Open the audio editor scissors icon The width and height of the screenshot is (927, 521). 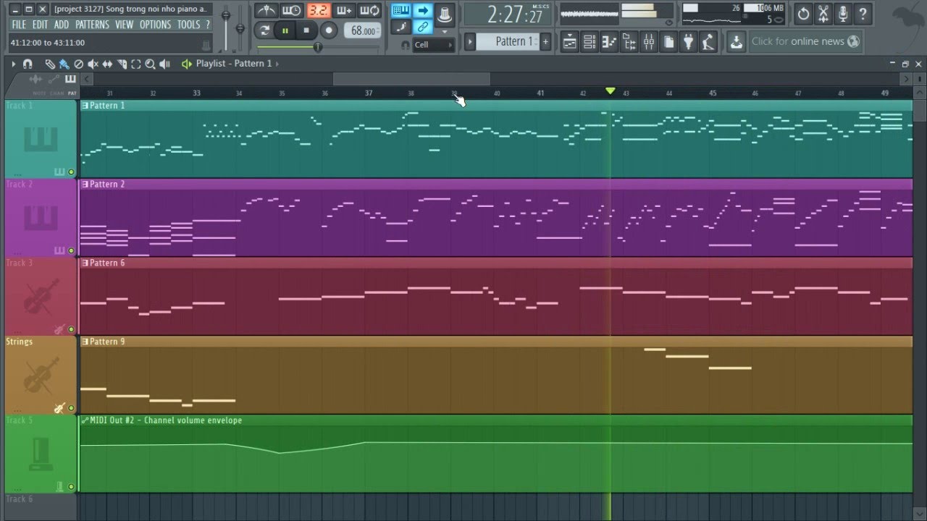(823, 14)
